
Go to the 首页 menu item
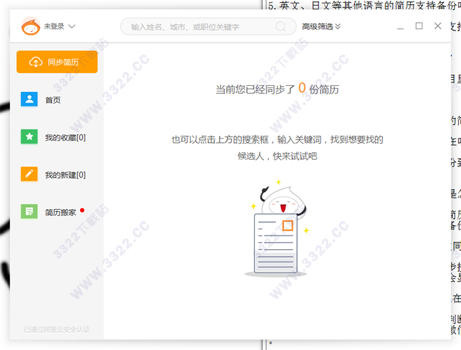53,100
